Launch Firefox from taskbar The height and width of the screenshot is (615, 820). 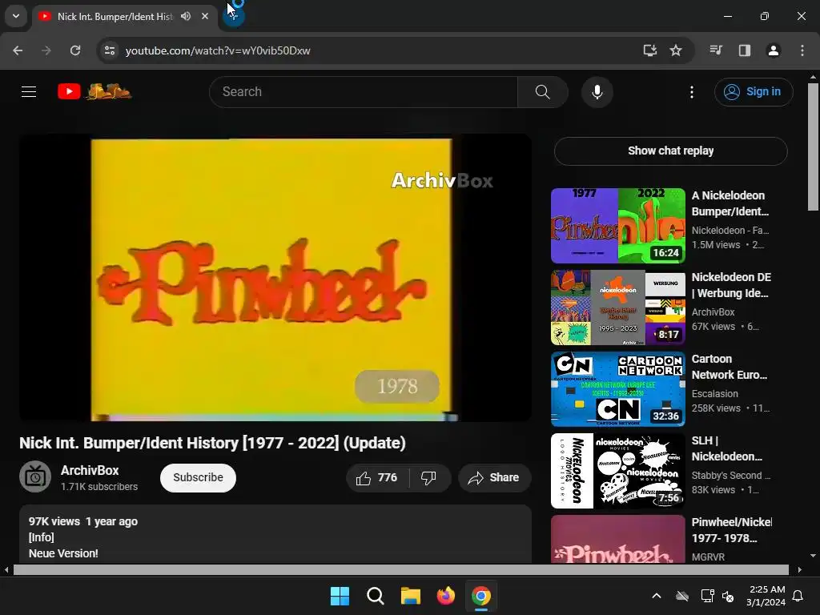point(445,596)
